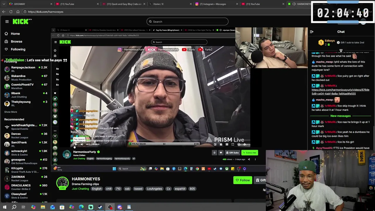The image size is (375, 211).
Task: Toggle heart follow icon for HarmoniousYuriy
Action: click(221, 153)
